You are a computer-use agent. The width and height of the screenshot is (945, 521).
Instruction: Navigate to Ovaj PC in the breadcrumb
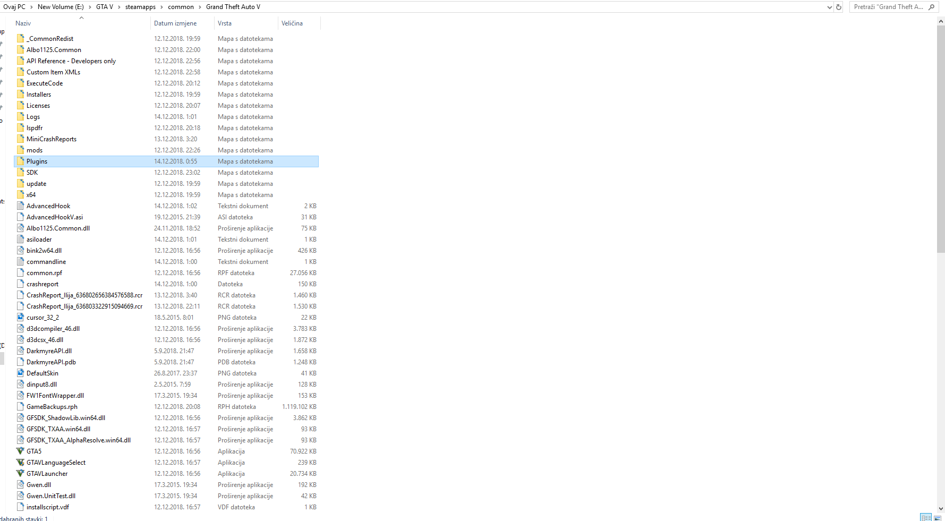pyautogui.click(x=14, y=7)
